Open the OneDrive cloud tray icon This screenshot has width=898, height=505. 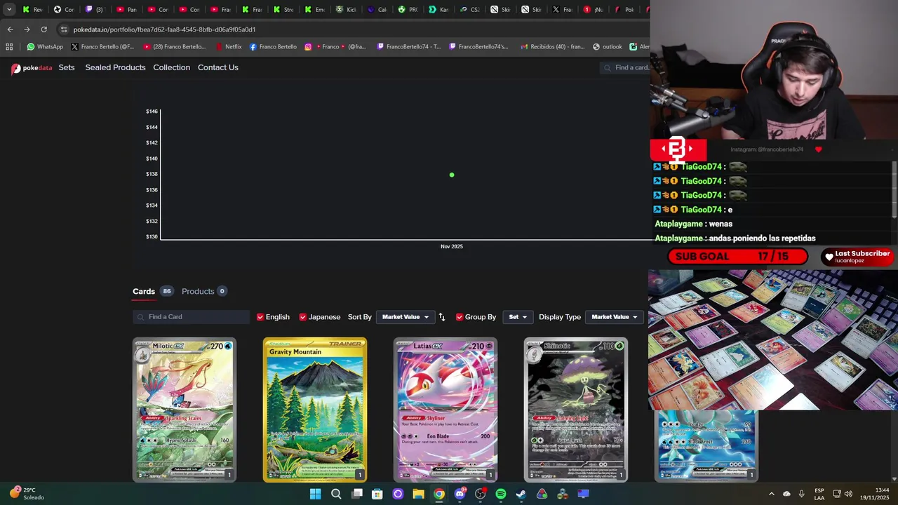pyautogui.click(x=786, y=494)
